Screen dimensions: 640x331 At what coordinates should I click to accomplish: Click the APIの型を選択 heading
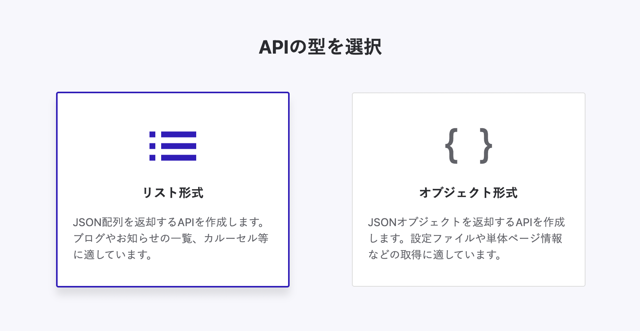coord(320,47)
